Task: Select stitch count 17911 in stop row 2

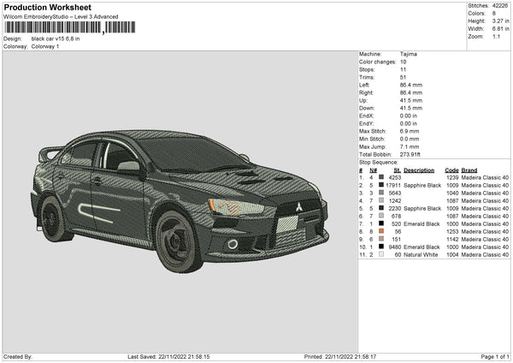Action: pos(393,186)
